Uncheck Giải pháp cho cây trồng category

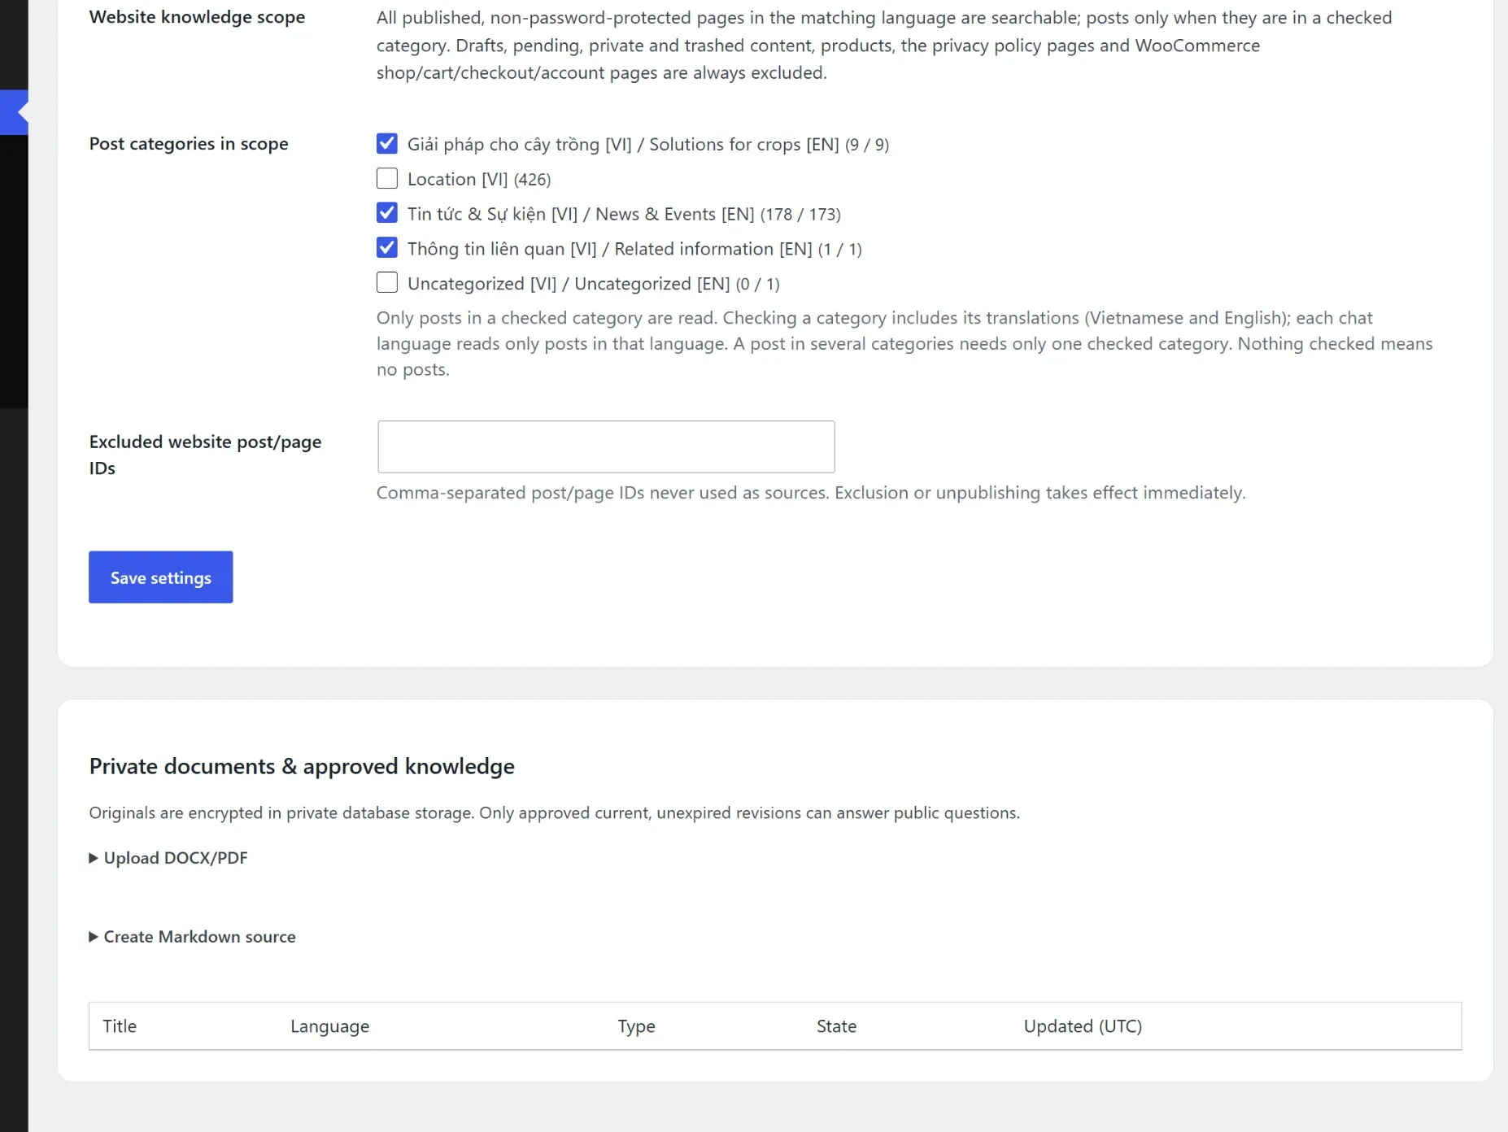[x=387, y=144]
